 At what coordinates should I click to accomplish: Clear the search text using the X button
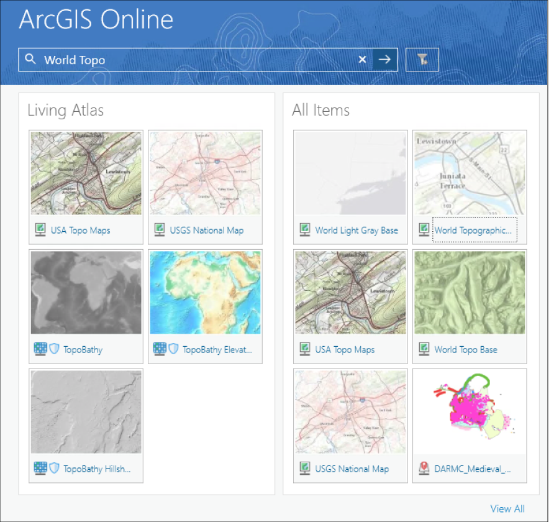click(x=362, y=59)
